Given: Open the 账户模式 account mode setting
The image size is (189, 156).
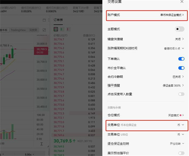Looking at the screenshot, I should pyautogui.click(x=147, y=15).
